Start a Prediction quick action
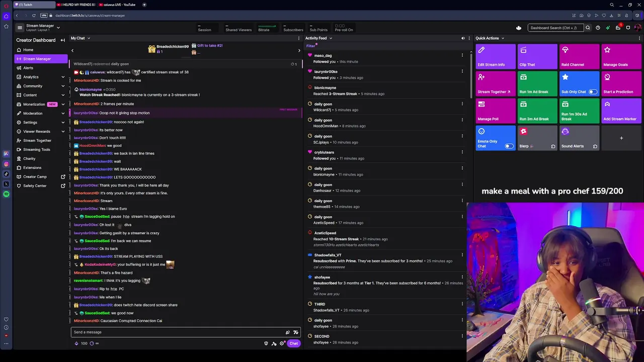This screenshot has height=362, width=644. 621,83
